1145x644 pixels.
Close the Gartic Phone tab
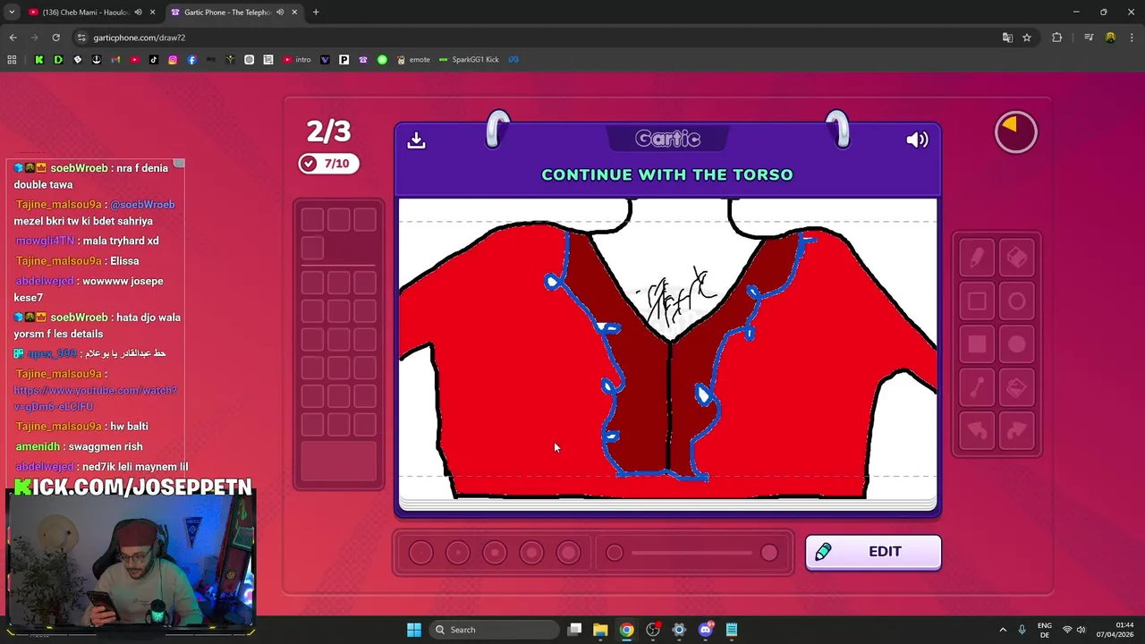(294, 13)
